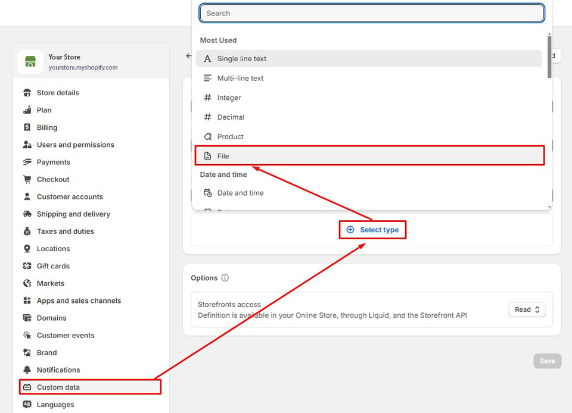Open Customer events settings
The height and width of the screenshot is (413, 572).
pyautogui.click(x=66, y=335)
